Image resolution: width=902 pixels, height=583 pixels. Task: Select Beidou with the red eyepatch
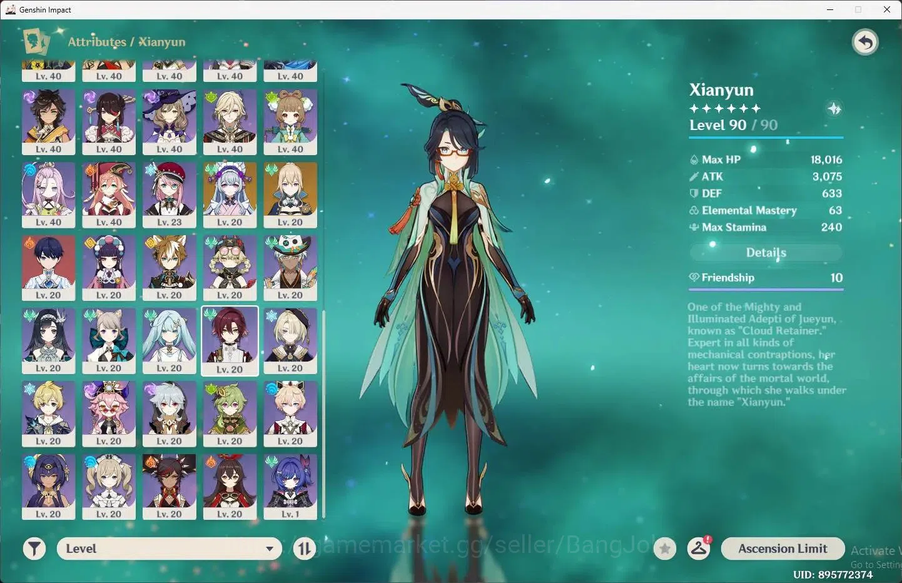(x=109, y=122)
